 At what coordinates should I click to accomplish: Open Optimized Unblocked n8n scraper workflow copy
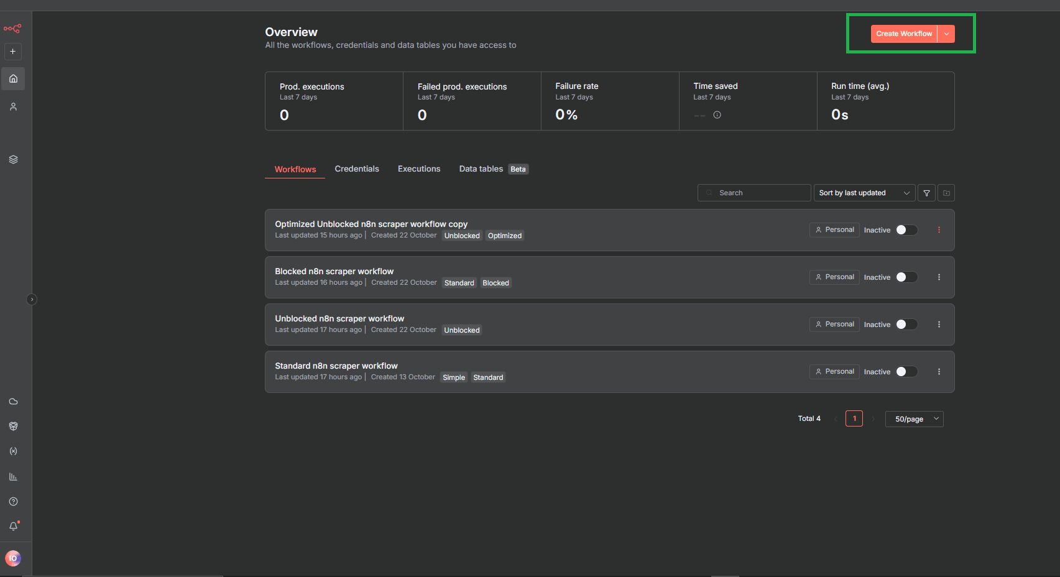(x=371, y=224)
